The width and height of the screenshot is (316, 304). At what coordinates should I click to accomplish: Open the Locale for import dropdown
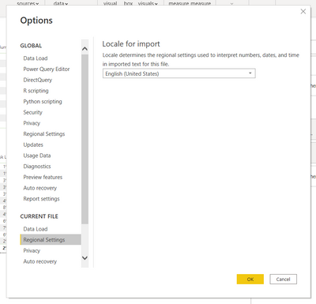(x=179, y=73)
